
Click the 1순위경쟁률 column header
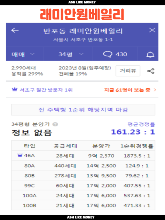coord(137,146)
